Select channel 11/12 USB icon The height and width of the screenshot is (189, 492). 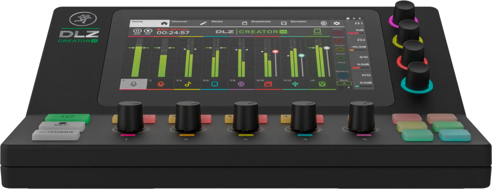[295, 84]
